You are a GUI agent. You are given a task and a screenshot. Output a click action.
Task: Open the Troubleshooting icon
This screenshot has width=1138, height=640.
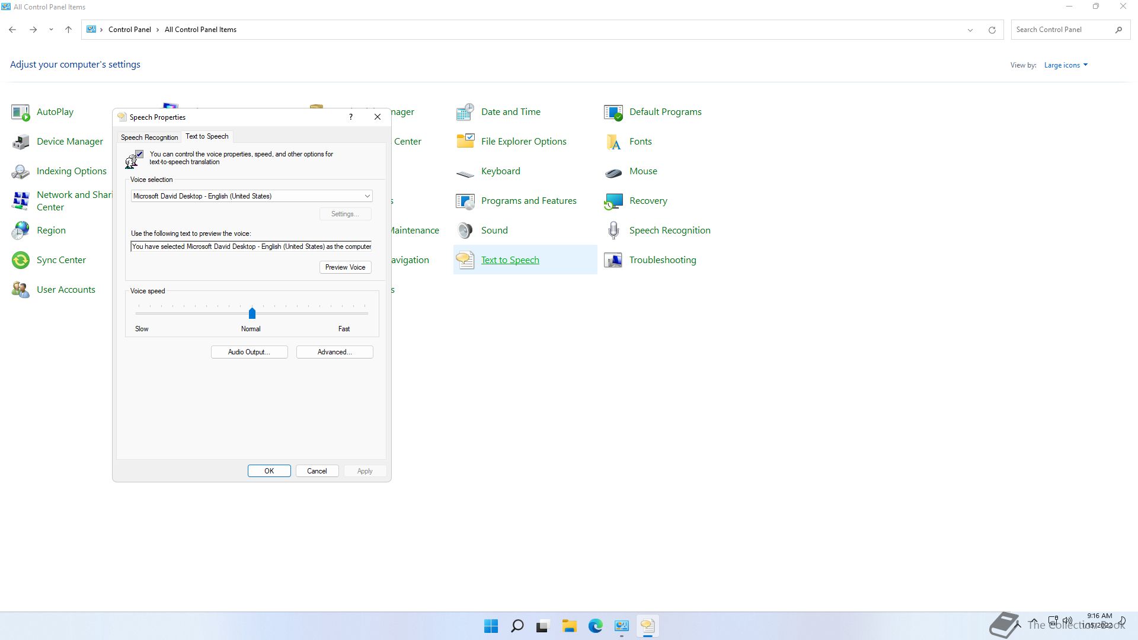pos(613,260)
